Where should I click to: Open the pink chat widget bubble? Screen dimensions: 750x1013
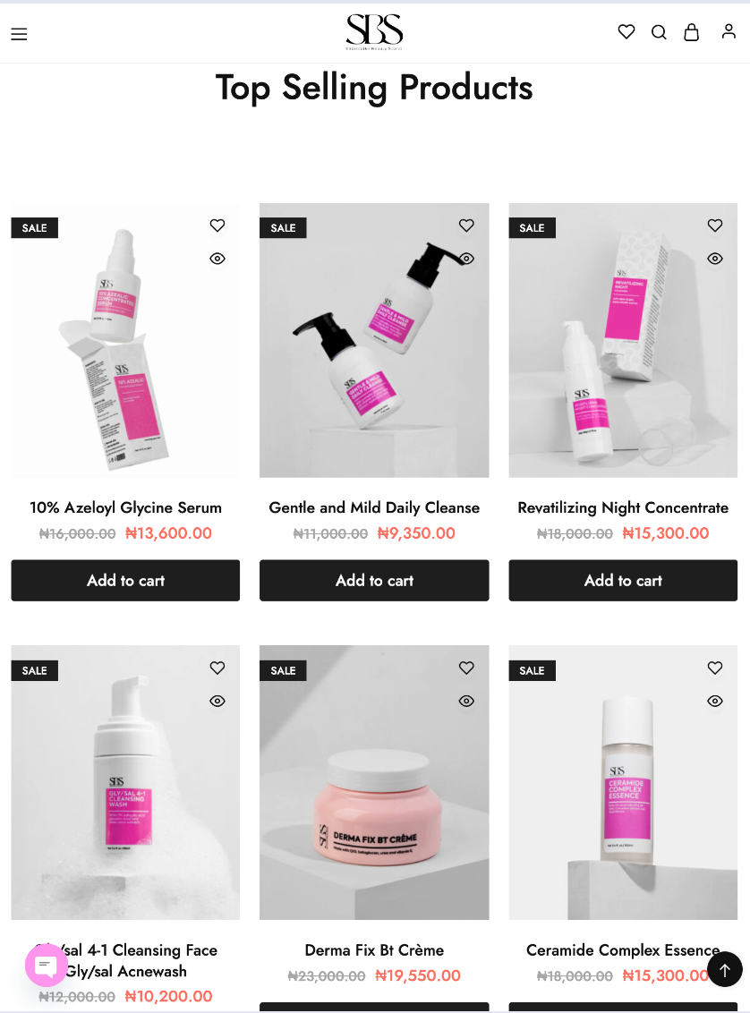pos(46,966)
